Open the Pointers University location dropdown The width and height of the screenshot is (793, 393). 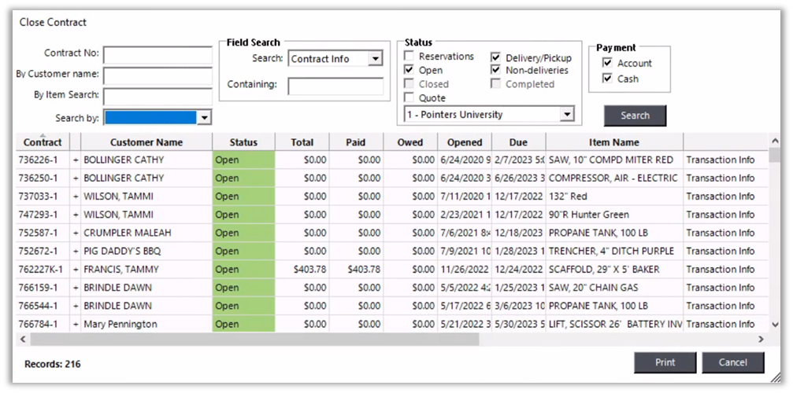coord(567,115)
